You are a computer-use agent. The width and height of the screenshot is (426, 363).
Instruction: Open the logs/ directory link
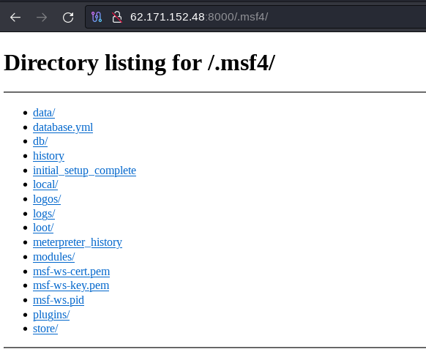coord(44,214)
